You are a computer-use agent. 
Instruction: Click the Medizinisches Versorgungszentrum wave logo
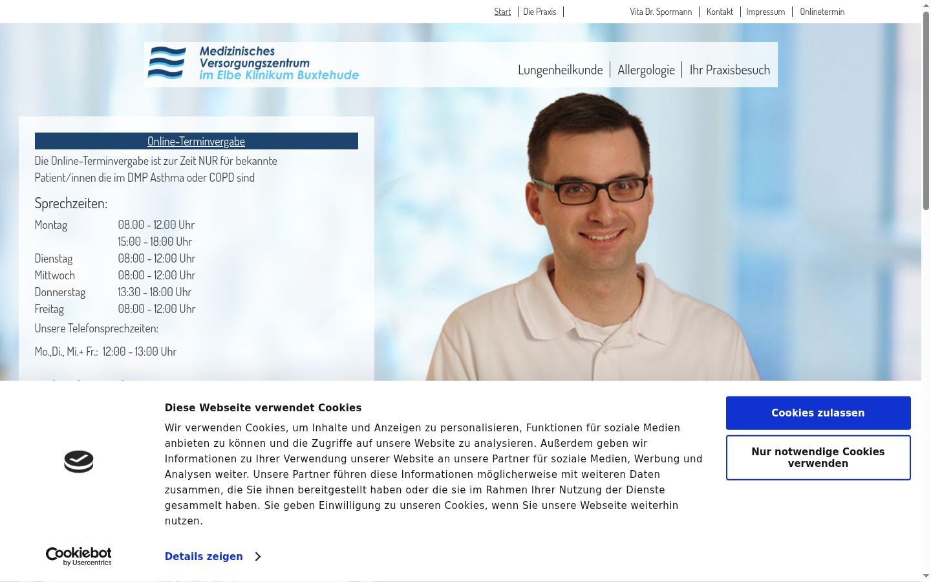pos(253,63)
